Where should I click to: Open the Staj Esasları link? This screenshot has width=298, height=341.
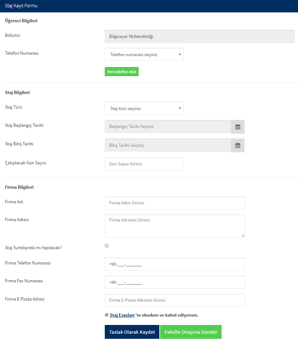[x=122, y=315]
